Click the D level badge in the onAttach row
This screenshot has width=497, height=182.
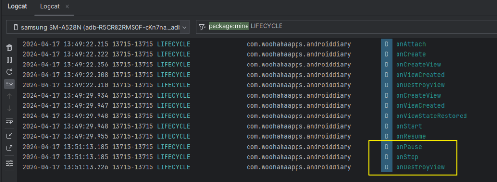(x=387, y=44)
